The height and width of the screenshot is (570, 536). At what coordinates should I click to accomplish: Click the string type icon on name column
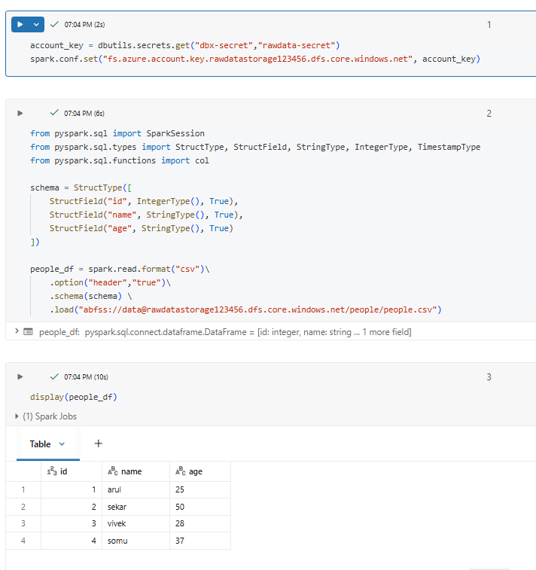point(113,471)
